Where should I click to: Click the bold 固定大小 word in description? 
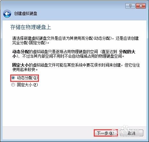point(20,65)
